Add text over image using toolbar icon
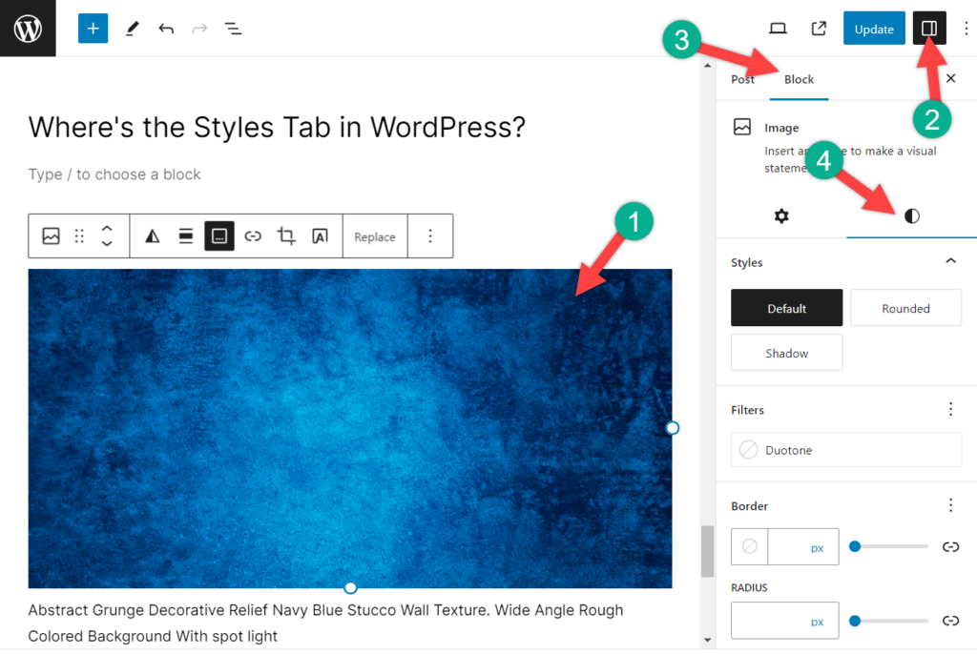Screen dimensions: 977x654 (320, 235)
